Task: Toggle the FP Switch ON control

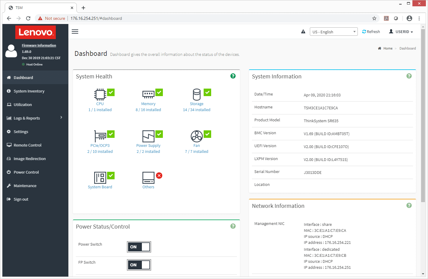Action: 139,265
